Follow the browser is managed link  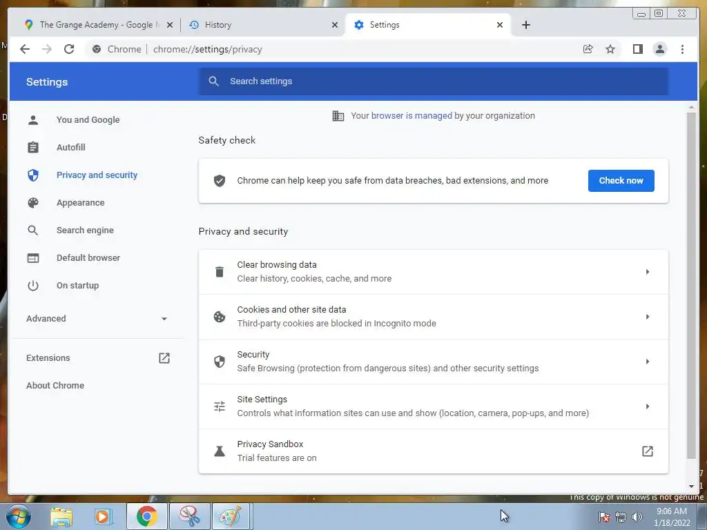[x=411, y=116]
